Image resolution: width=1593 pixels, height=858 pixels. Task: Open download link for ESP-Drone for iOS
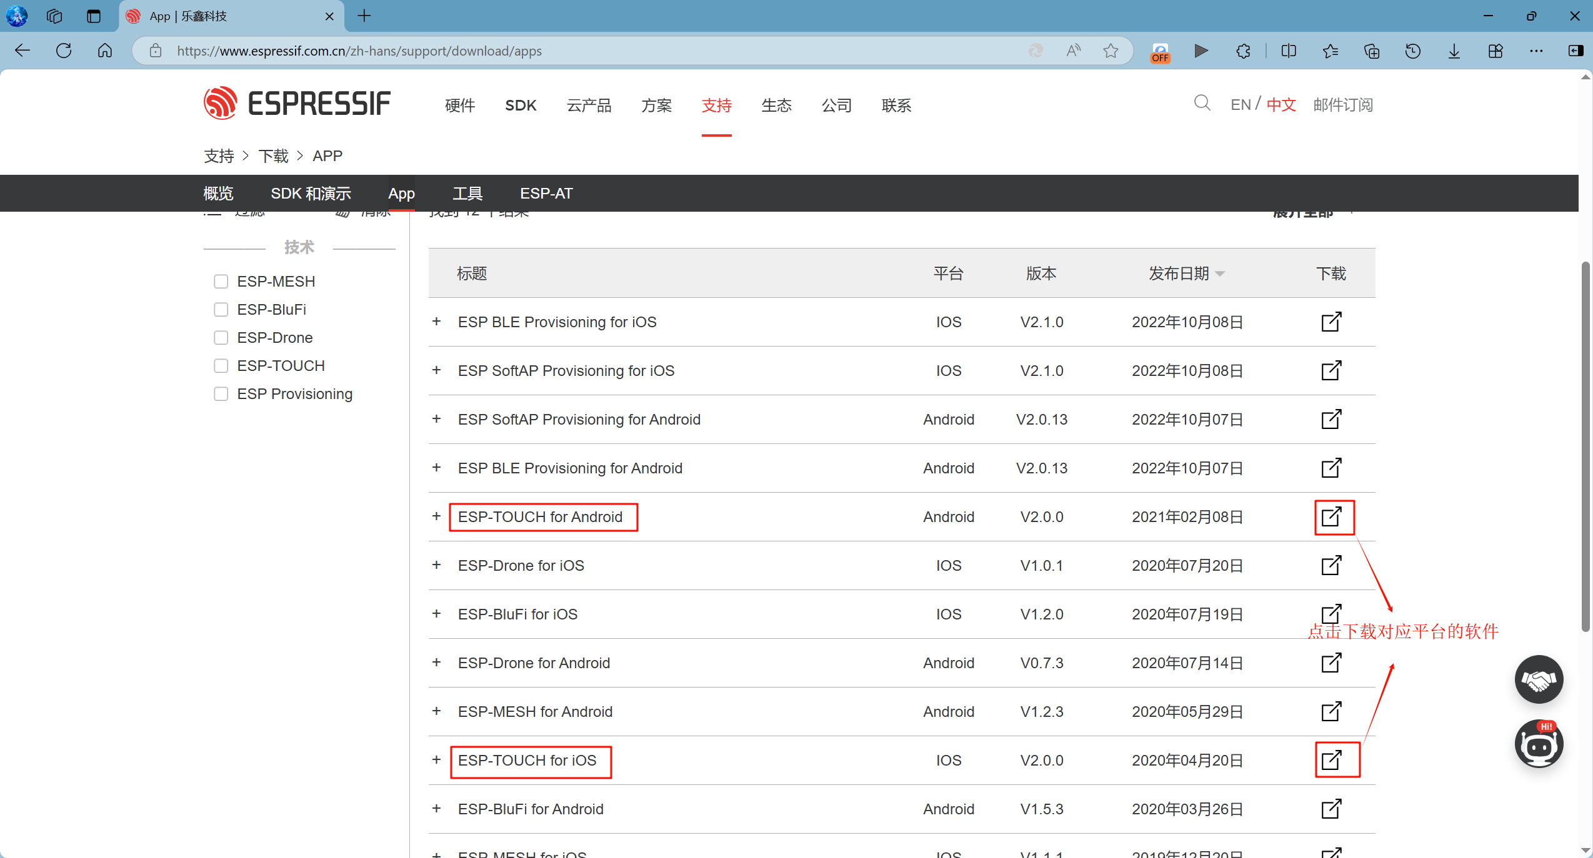(1331, 565)
